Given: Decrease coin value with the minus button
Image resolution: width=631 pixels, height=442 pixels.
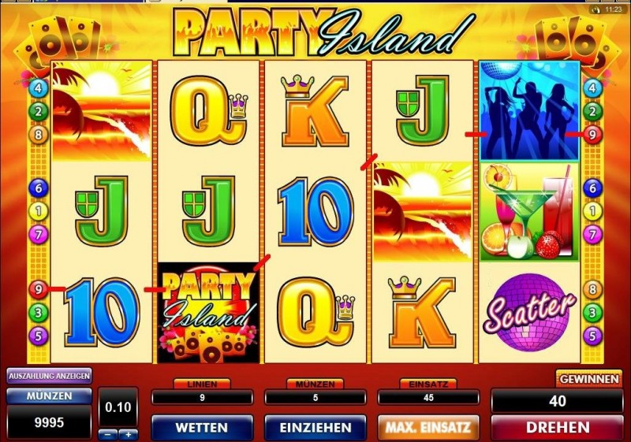Looking at the screenshot, I should tap(108, 434).
